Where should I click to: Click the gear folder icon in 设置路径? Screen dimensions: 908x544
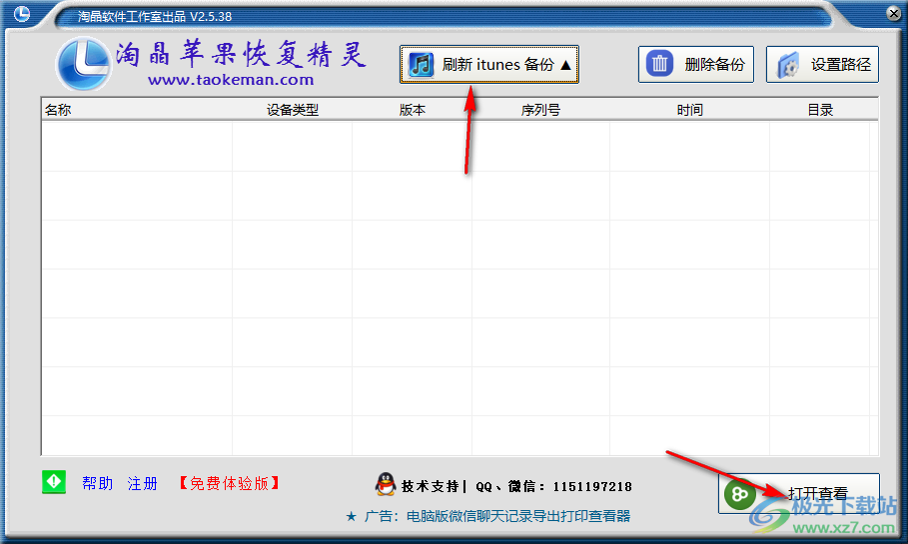pos(787,64)
